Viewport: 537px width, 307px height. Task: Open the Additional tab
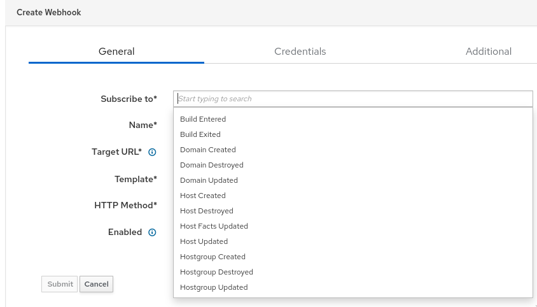coord(489,52)
